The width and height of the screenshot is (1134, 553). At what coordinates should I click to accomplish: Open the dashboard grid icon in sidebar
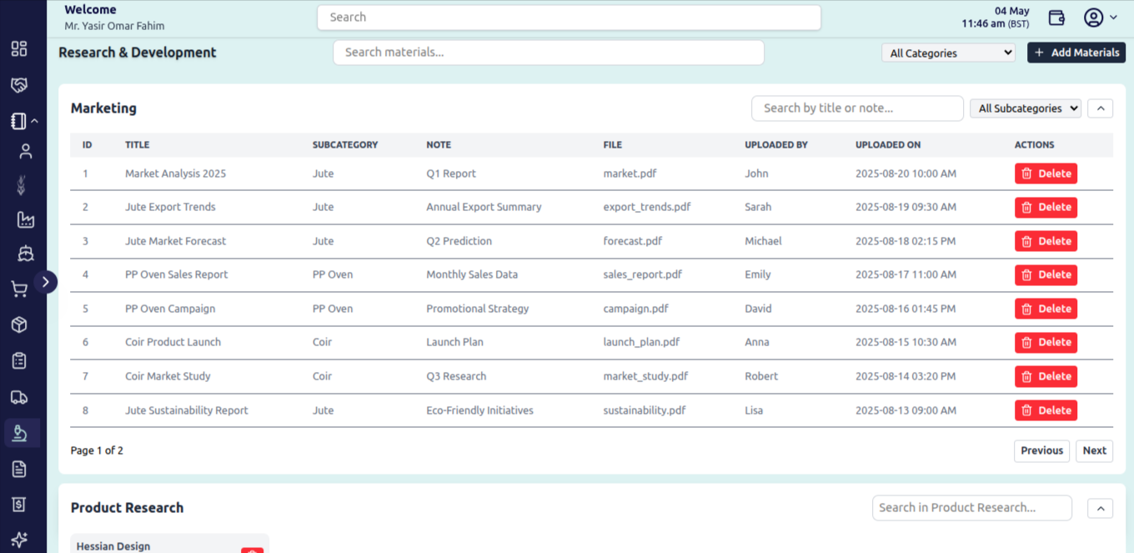pyautogui.click(x=19, y=48)
